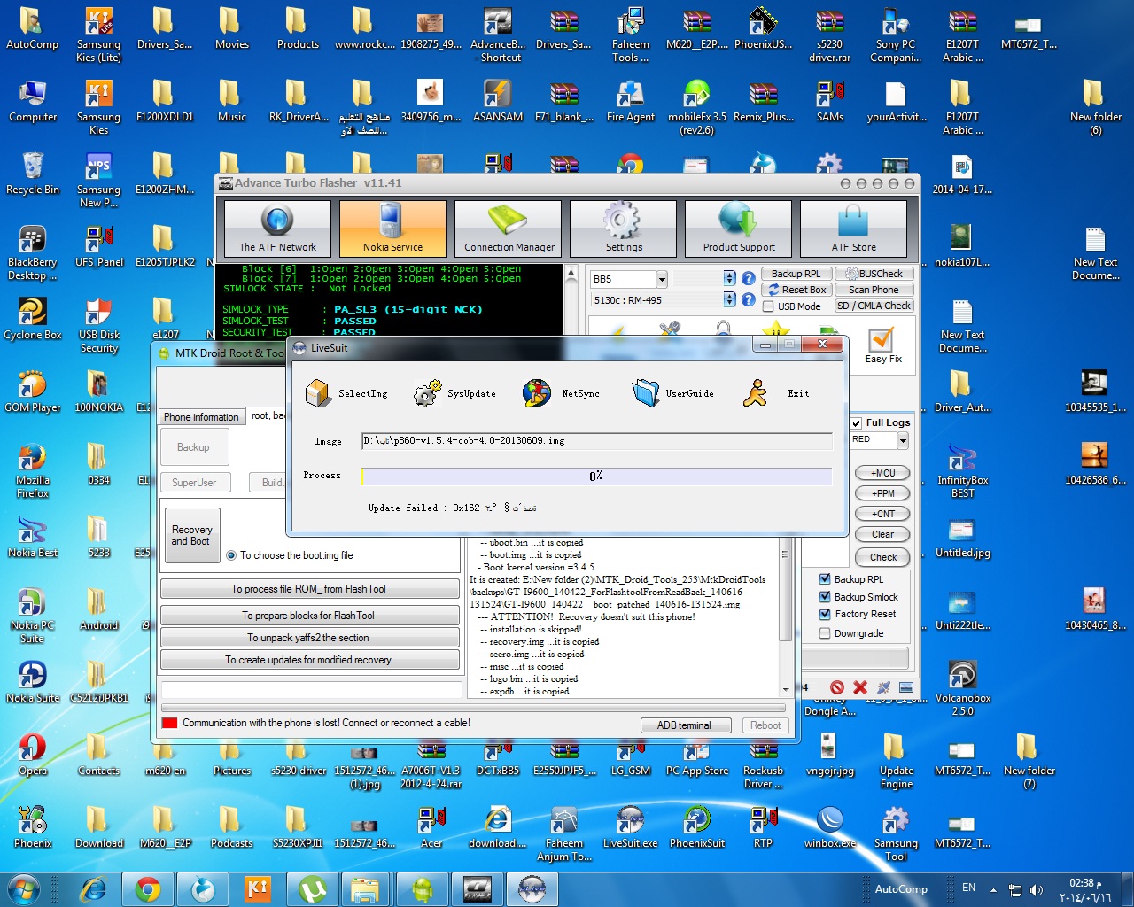Open Product Support in Advance Turbo Flasher
Screen dimensions: 1134x907
pos(738,229)
